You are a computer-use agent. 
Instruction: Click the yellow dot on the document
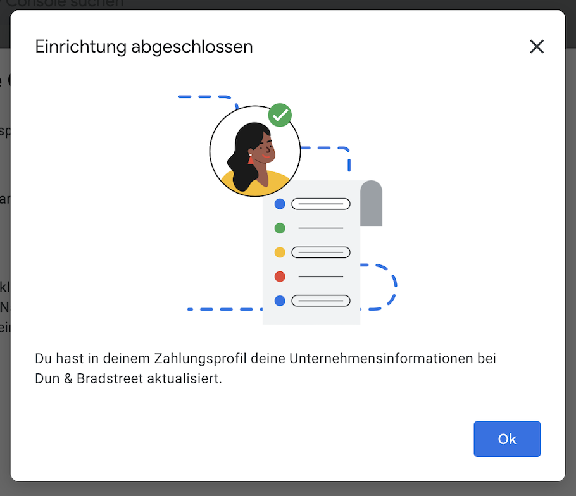tap(280, 252)
